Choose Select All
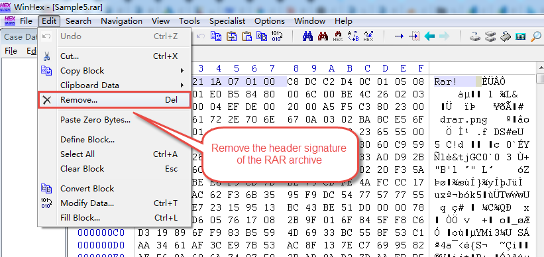This screenshot has height=257, width=544. pyautogui.click(x=114, y=154)
